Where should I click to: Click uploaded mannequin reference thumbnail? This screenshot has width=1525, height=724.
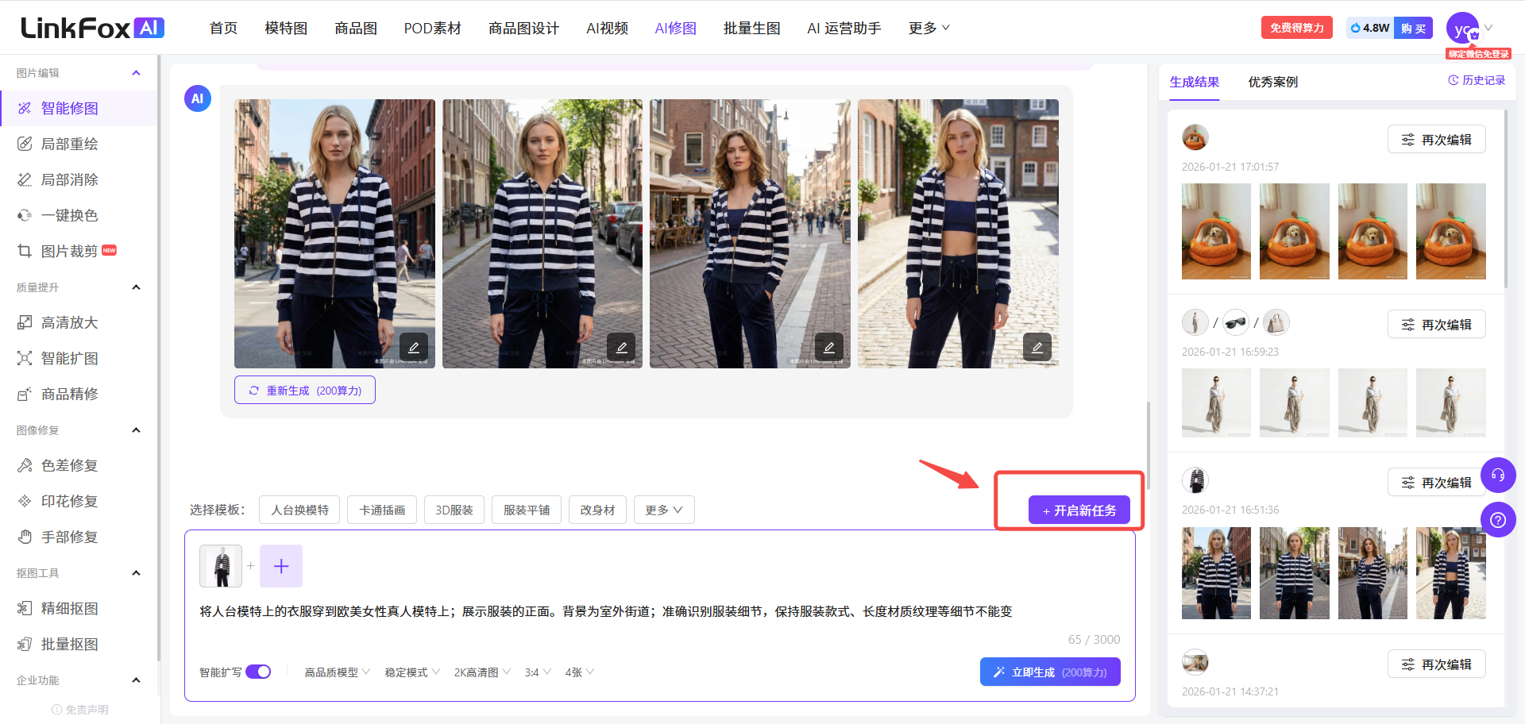click(x=221, y=566)
